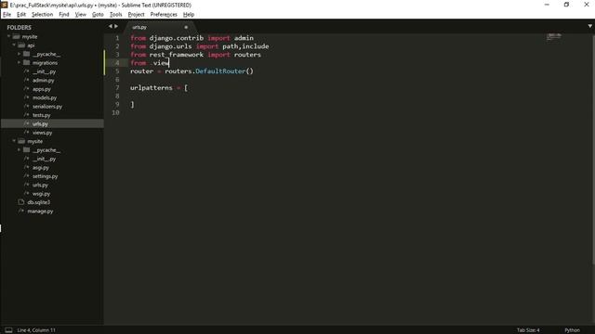Open the Help menu
Screen dimensions: 595x334
pyautogui.click(x=189, y=15)
